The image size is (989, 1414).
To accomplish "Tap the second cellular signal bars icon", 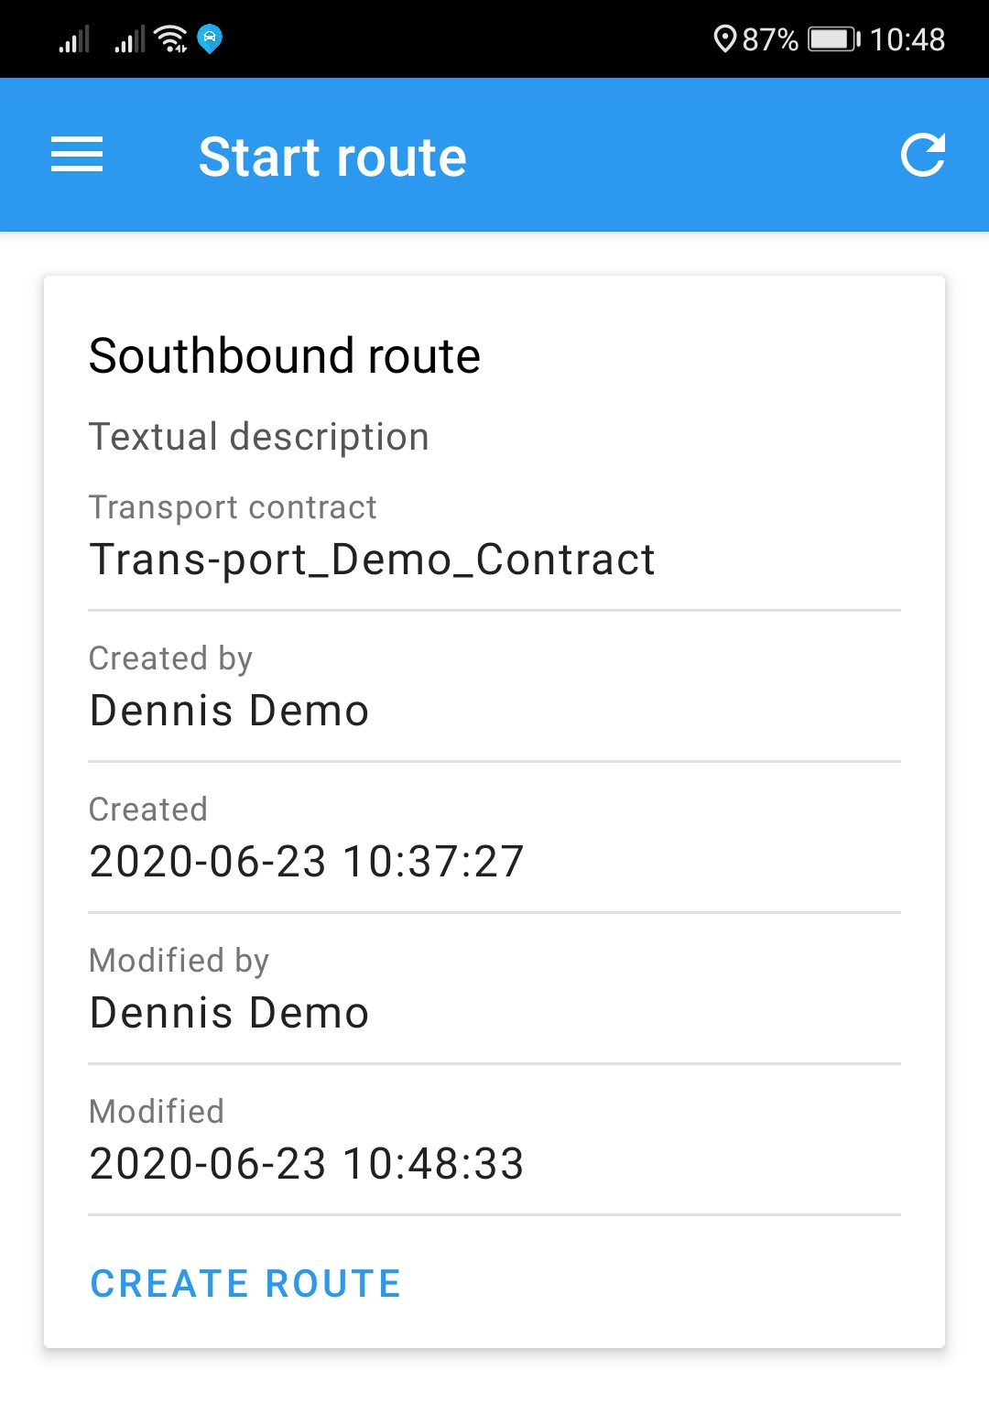I will (130, 40).
